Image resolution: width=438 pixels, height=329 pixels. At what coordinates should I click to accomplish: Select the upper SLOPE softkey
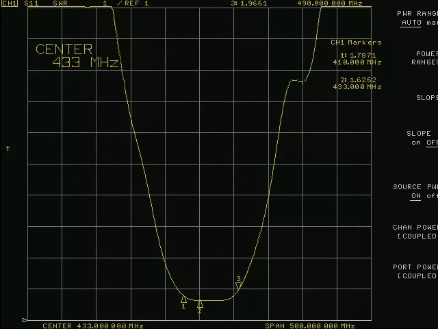[427, 97]
